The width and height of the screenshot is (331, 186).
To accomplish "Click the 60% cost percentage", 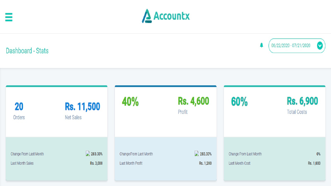I will click(239, 102).
